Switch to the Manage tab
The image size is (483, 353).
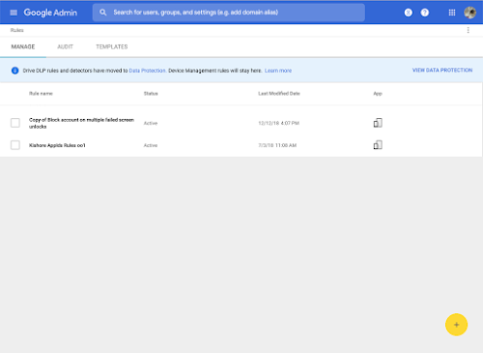pyautogui.click(x=23, y=46)
